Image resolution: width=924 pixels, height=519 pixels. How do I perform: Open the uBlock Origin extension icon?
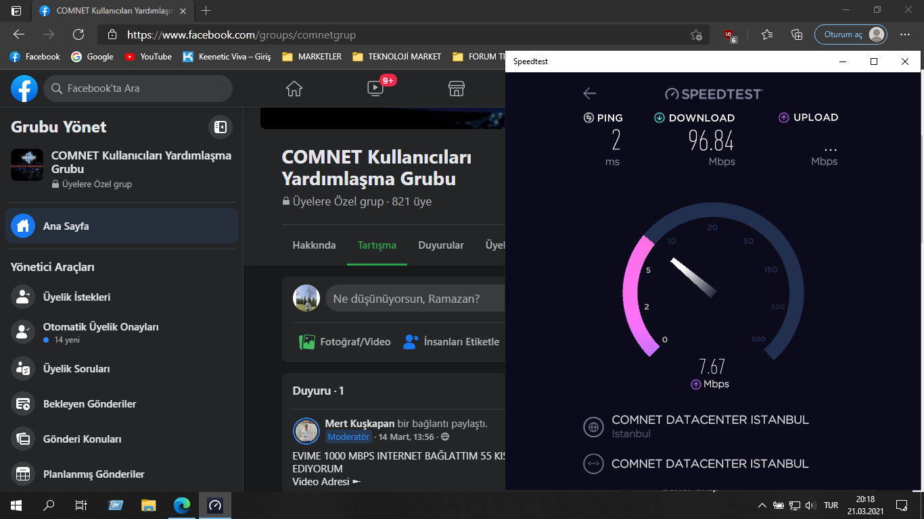729,35
